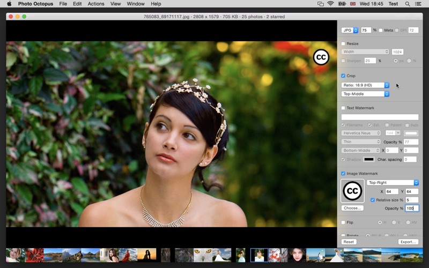Screen dimensions: 429x268
Task: Open the Ratio: 16:9 (HD) crop dropdown
Action: (x=365, y=85)
